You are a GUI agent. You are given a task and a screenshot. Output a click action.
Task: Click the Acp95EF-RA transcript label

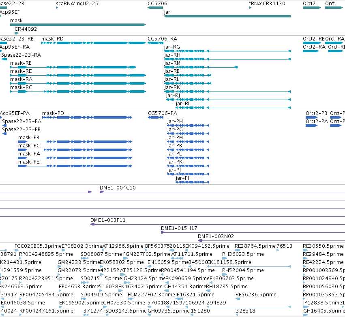click(x=15, y=47)
